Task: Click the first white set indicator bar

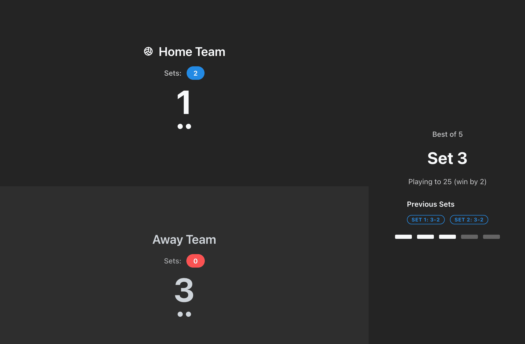Action: 404,236
